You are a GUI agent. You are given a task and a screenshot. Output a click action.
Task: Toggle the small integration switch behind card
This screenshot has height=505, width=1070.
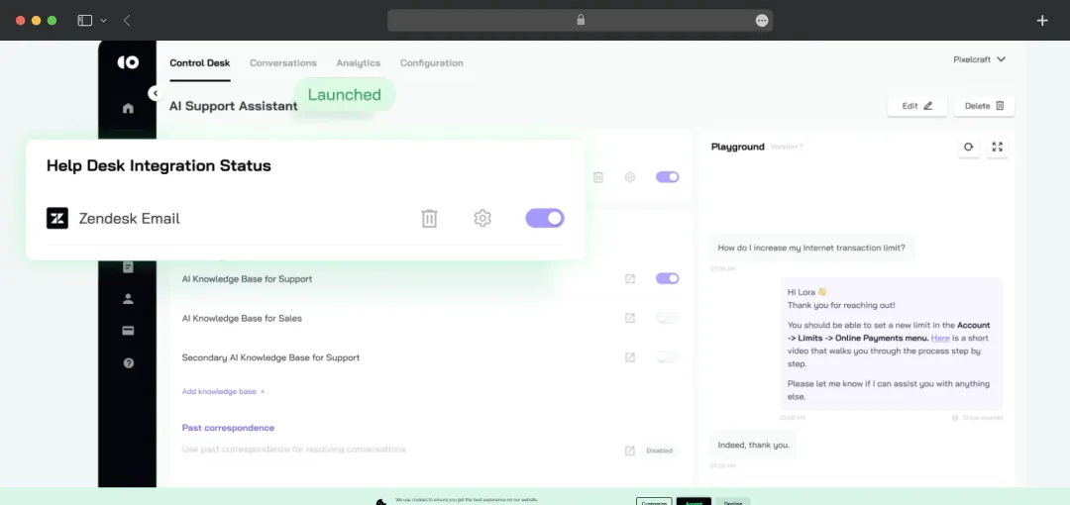pos(668,176)
